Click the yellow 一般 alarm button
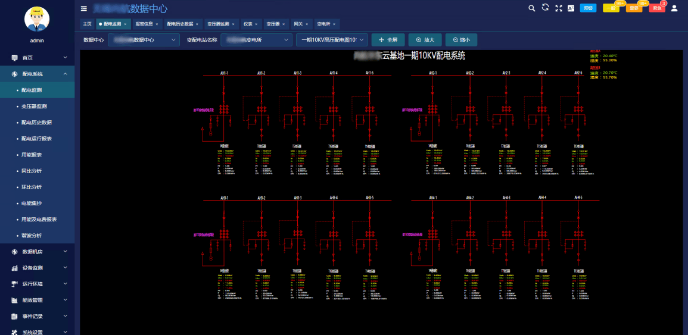This screenshot has height=335, width=688. click(611, 8)
